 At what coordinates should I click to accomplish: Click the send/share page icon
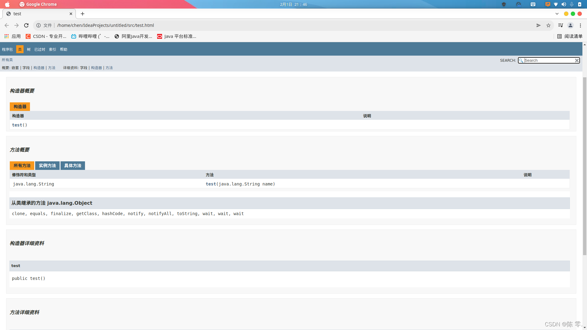(538, 25)
